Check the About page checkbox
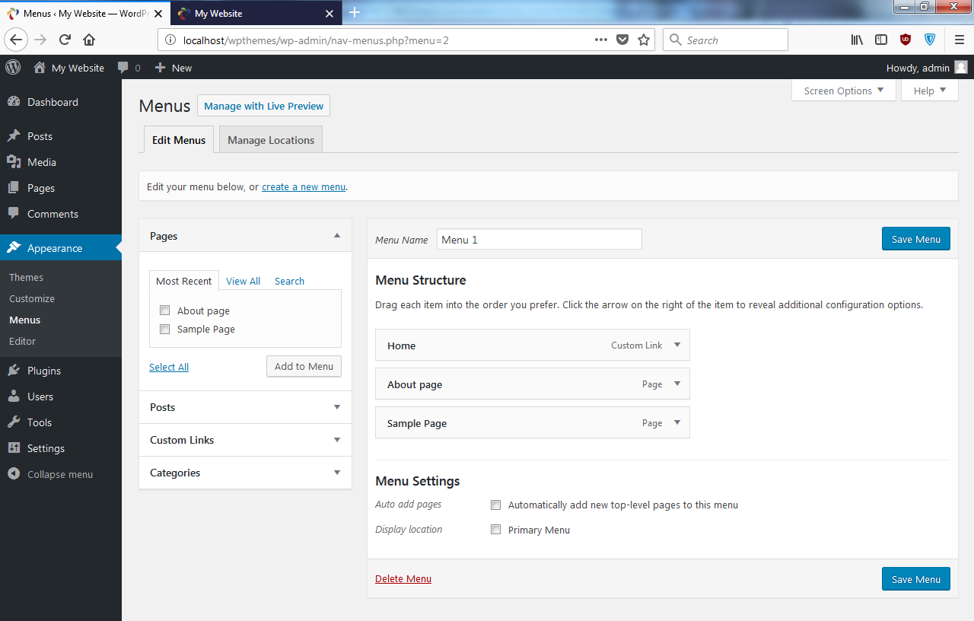 point(164,310)
